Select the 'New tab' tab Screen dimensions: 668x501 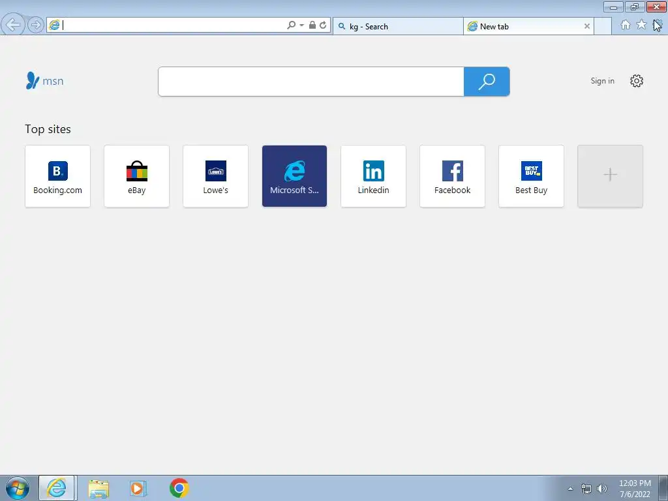(x=528, y=26)
